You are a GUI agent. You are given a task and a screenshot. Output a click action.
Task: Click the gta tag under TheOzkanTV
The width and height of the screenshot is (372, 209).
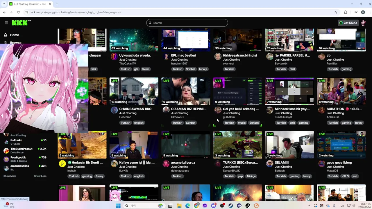coord(136,69)
